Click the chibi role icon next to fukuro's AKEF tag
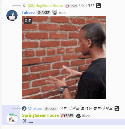125x129 pixels. coord(55,12)
